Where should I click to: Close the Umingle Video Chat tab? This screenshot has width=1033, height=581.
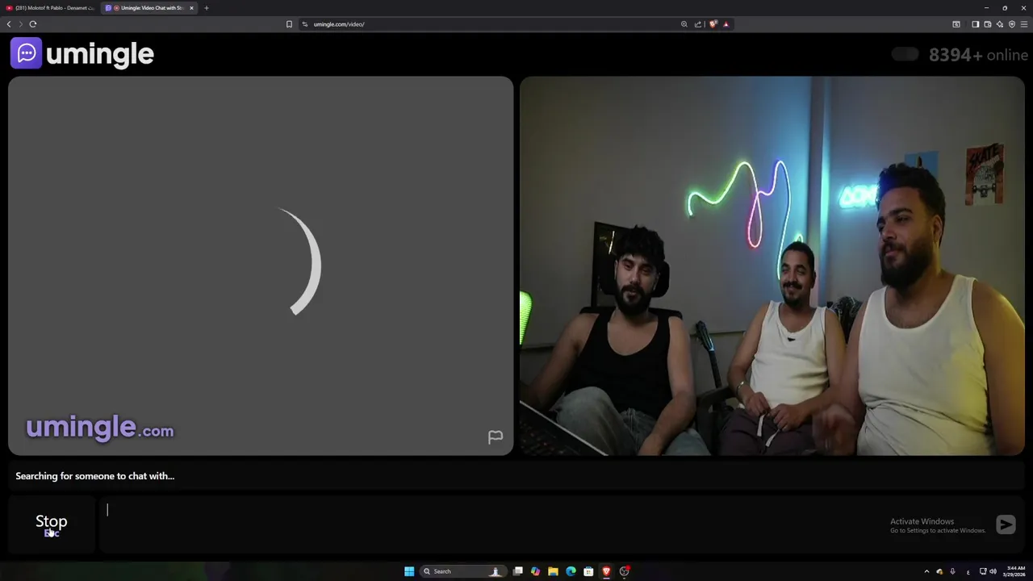pos(191,8)
